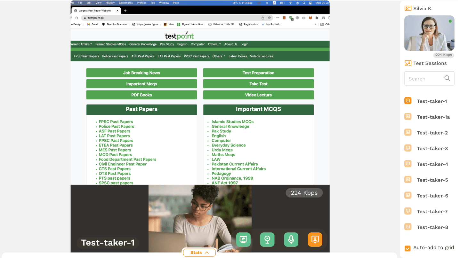The height and width of the screenshot is (258, 459).
Task: Open the My Portfolio bookmark
Action: (x=271, y=24)
